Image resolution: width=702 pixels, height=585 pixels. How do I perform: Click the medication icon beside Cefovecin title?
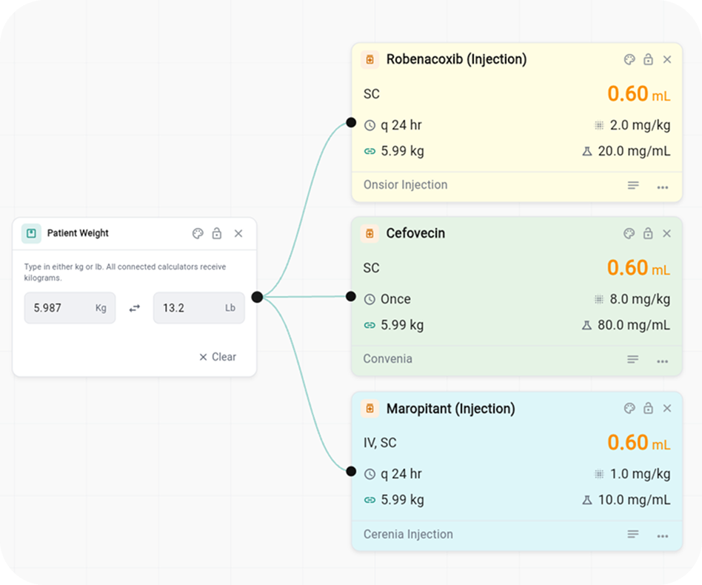(370, 233)
